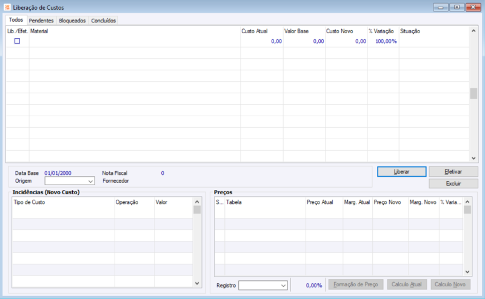This screenshot has width=485, height=299.
Task: Switch to the Pendentes tab
Action: click(x=41, y=21)
